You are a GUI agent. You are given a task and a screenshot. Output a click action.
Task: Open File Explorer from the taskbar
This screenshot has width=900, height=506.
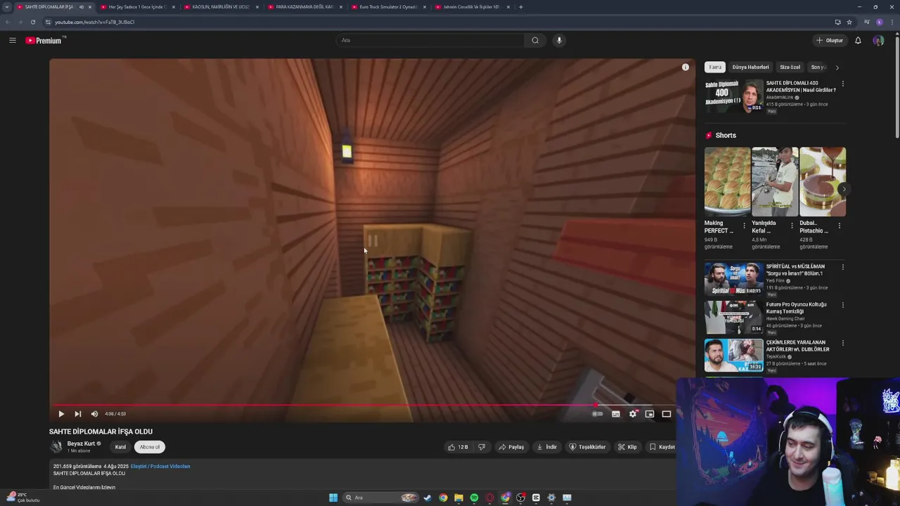tap(458, 498)
